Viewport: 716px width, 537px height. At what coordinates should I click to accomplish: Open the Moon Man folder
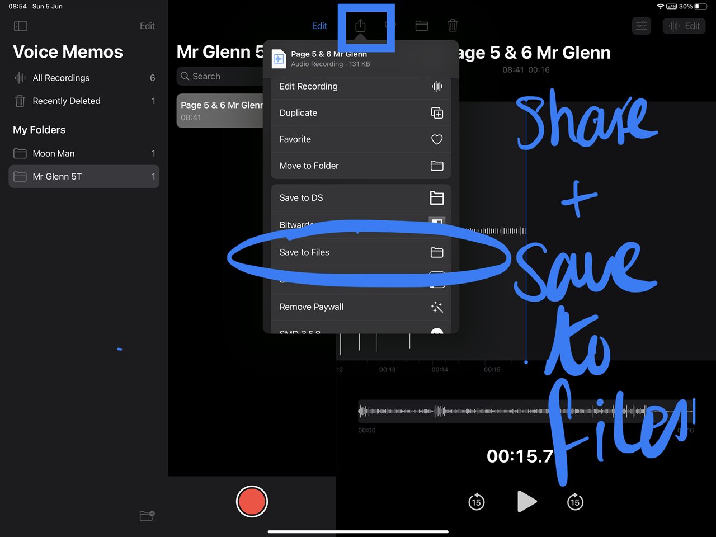coord(84,153)
